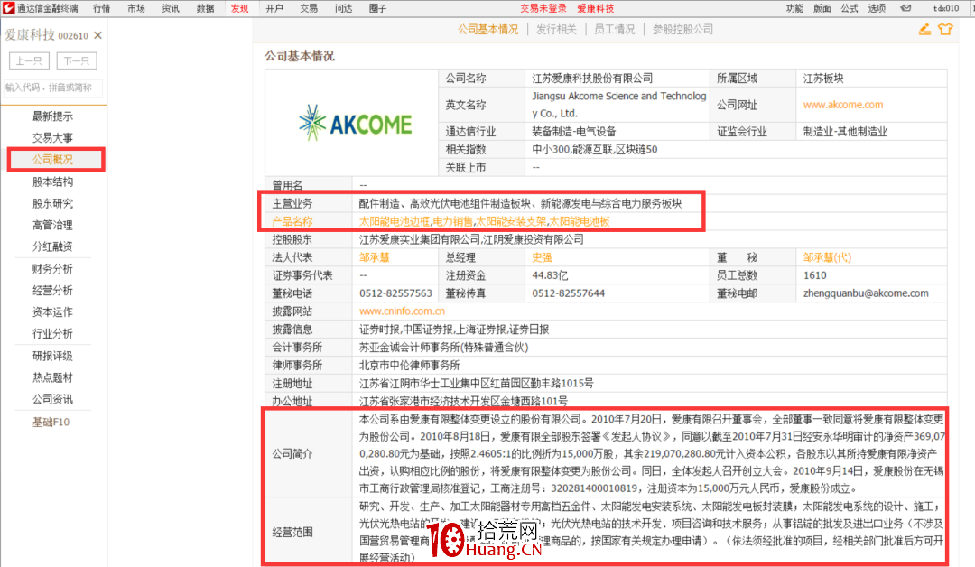Open the 行情 menu
The width and height of the screenshot is (975, 567).
[x=101, y=8]
